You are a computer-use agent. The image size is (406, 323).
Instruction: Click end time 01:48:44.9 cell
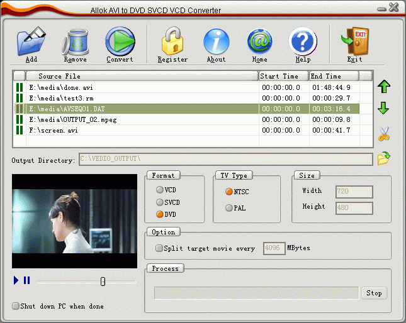pos(334,87)
